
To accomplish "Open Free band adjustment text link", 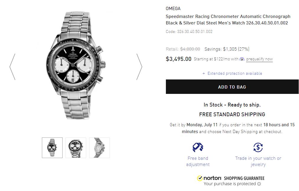I will [x=198, y=161].
